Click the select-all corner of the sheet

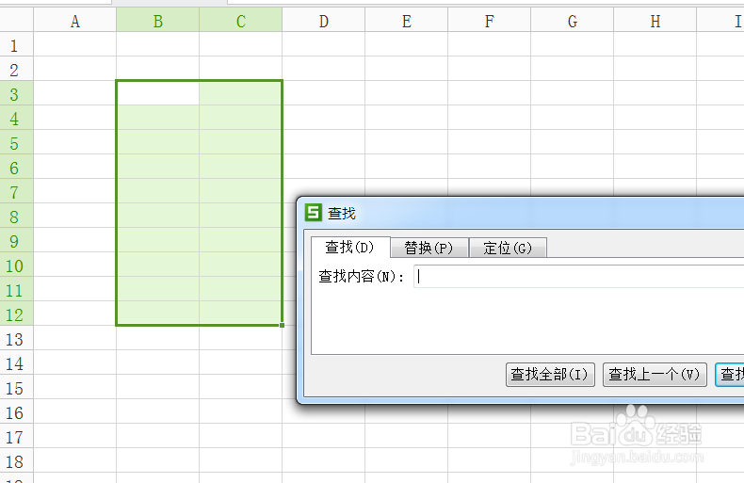pos(17,22)
